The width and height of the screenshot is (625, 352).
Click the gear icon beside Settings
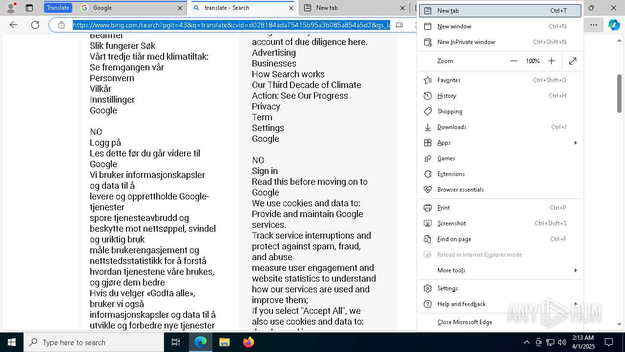428,288
